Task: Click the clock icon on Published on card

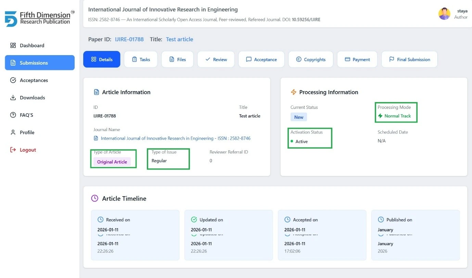Action: [381, 220]
